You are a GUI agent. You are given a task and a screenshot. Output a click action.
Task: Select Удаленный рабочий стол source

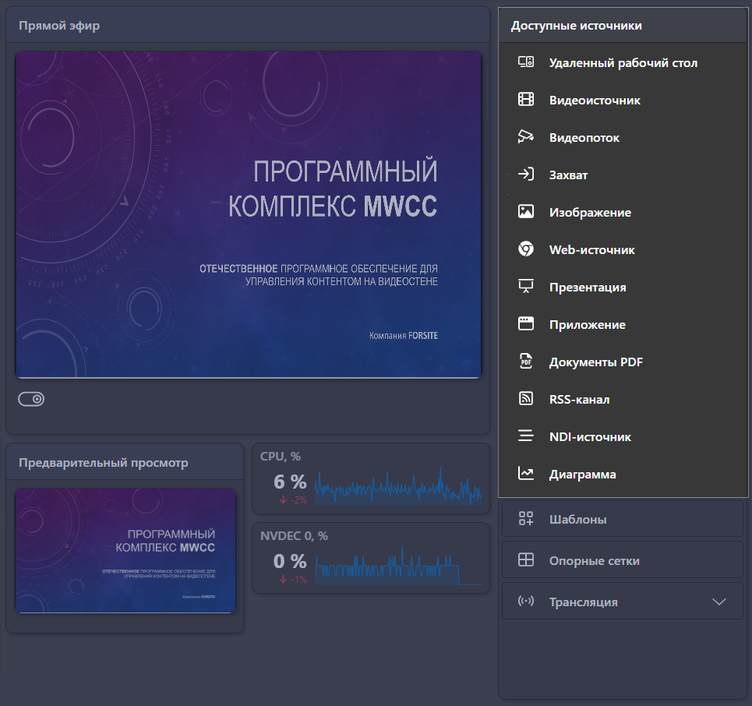[x=623, y=62]
